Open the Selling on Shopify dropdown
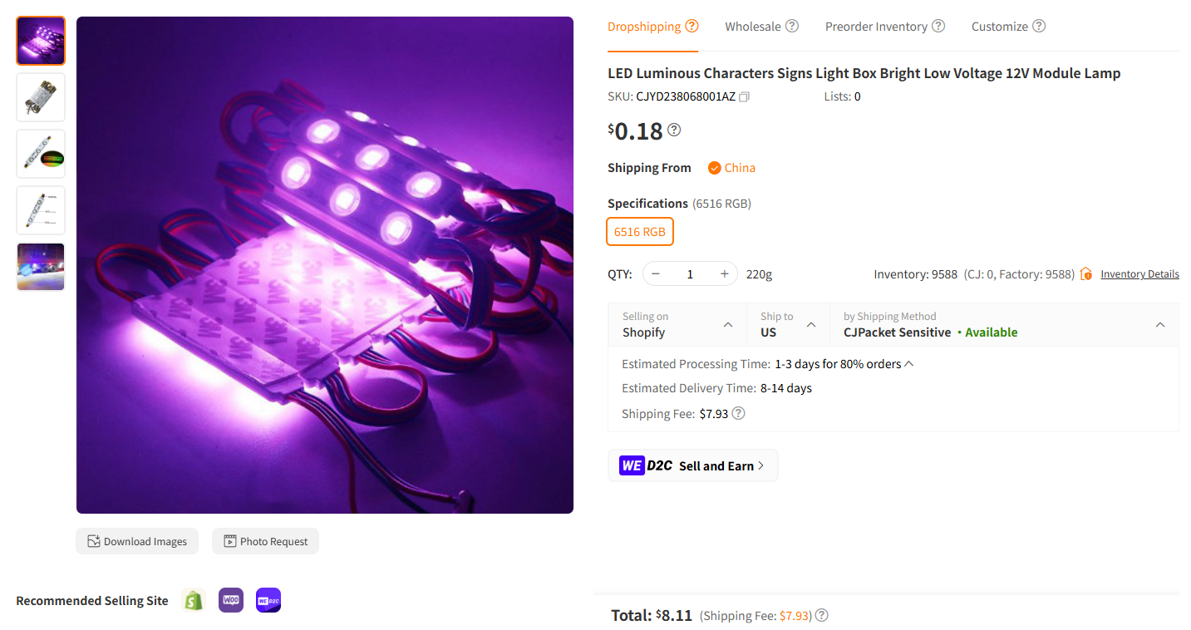The width and height of the screenshot is (1191, 630). 727,324
